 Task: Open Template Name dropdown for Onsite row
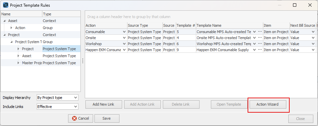click(x=254, y=38)
